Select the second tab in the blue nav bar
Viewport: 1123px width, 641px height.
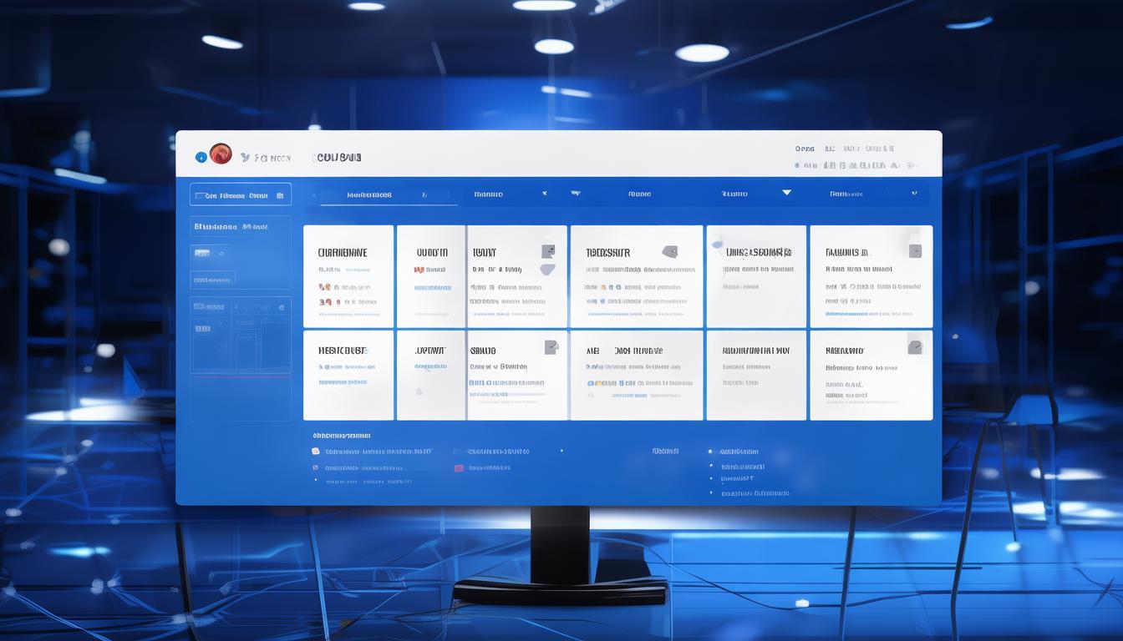488,194
